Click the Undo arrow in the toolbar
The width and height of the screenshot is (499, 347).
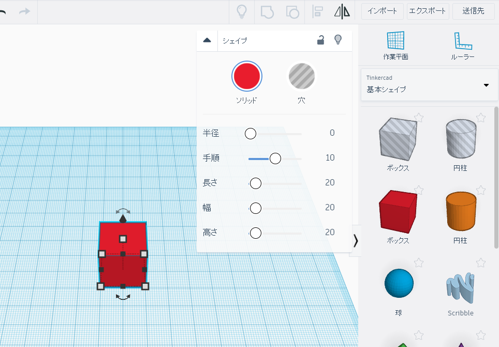(x=3, y=12)
